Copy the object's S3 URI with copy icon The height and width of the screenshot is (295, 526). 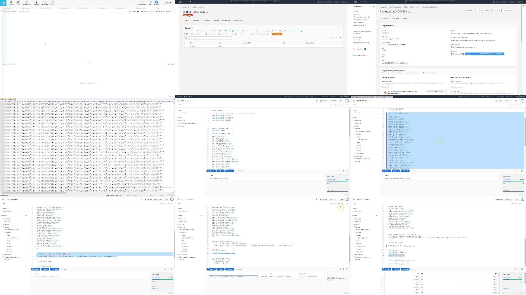[452, 34]
